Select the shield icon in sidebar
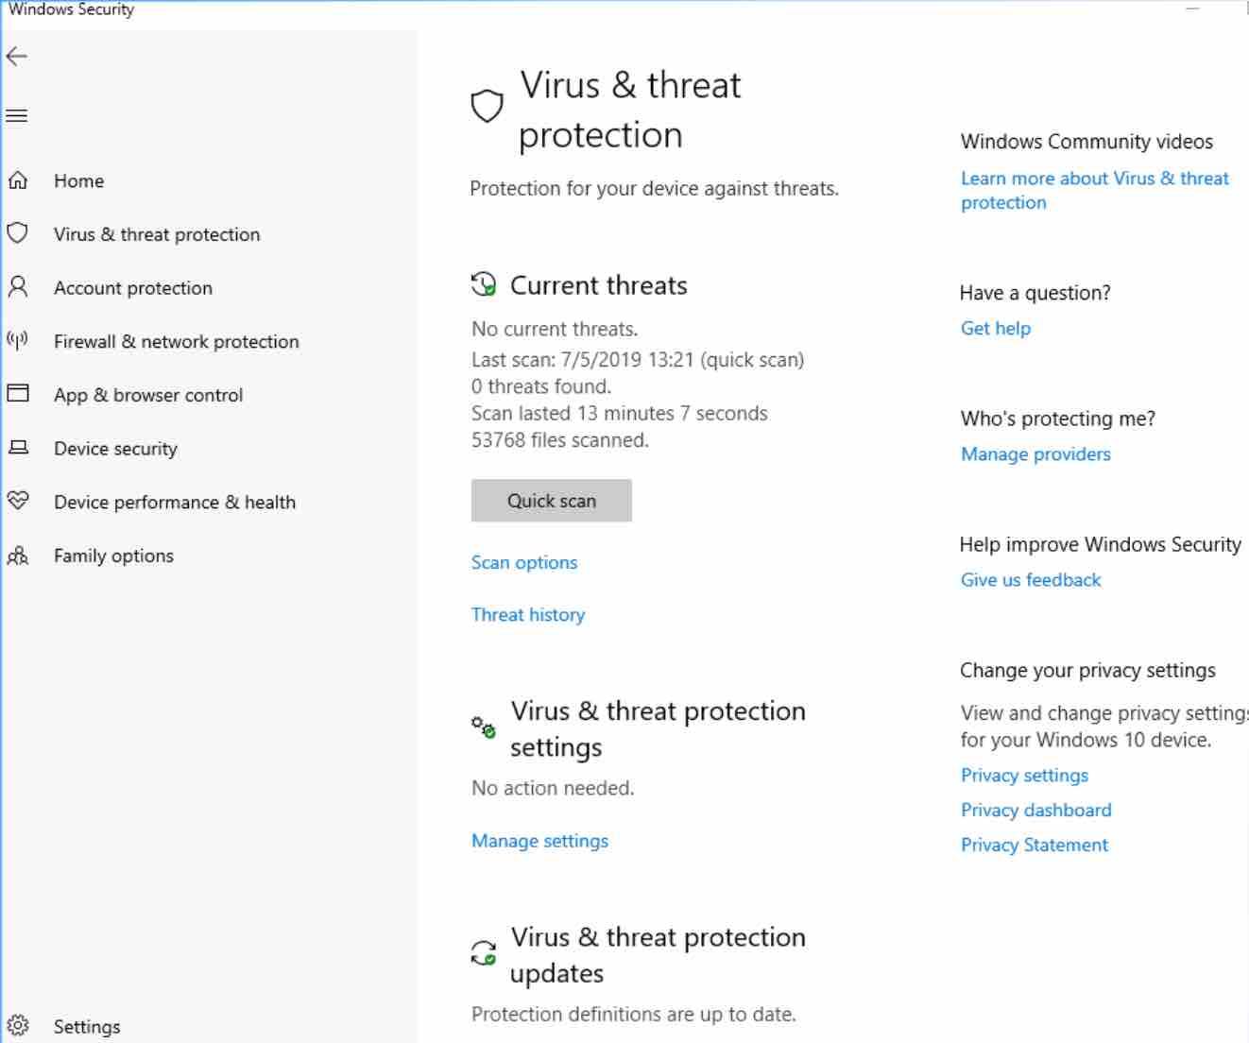1249x1043 pixels. [18, 233]
